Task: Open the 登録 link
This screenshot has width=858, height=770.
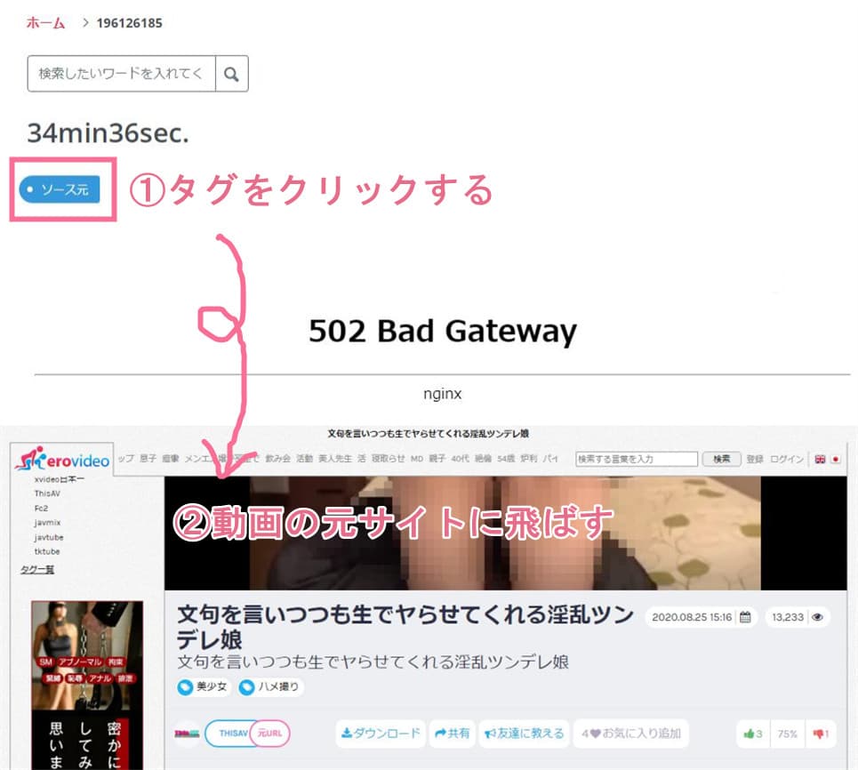Action: point(755,459)
